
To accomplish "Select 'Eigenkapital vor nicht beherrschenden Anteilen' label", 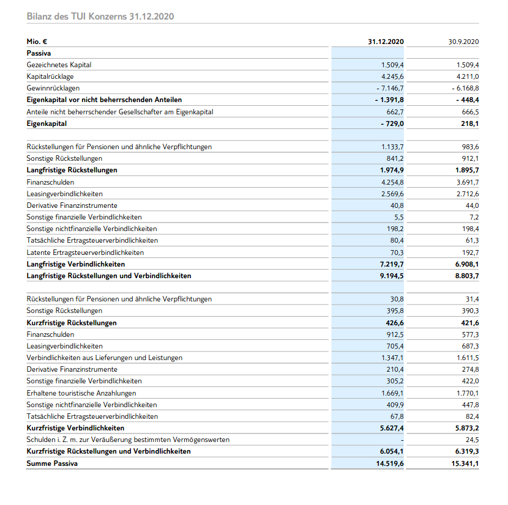I will click(x=104, y=100).
